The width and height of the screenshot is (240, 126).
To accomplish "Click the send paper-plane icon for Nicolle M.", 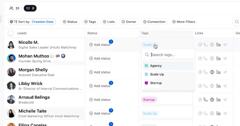I will pos(225,45).
